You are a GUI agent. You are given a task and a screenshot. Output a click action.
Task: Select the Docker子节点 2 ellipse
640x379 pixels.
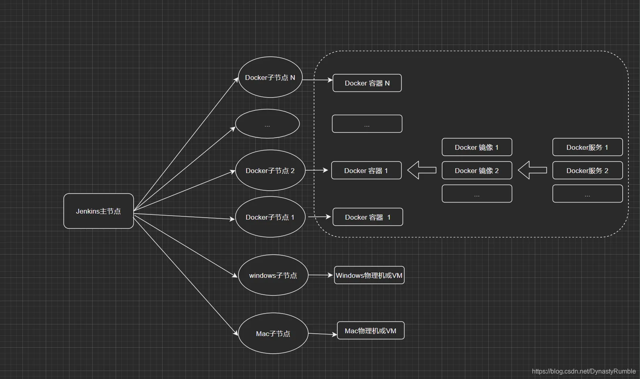pos(270,171)
